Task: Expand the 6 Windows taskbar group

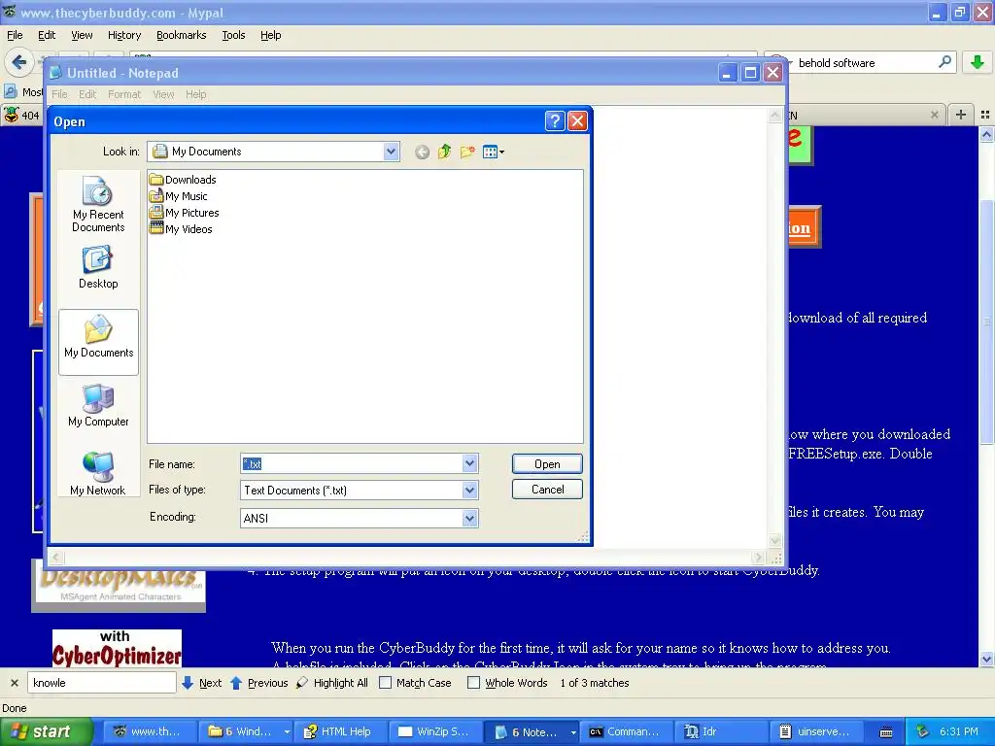Action: click(287, 732)
